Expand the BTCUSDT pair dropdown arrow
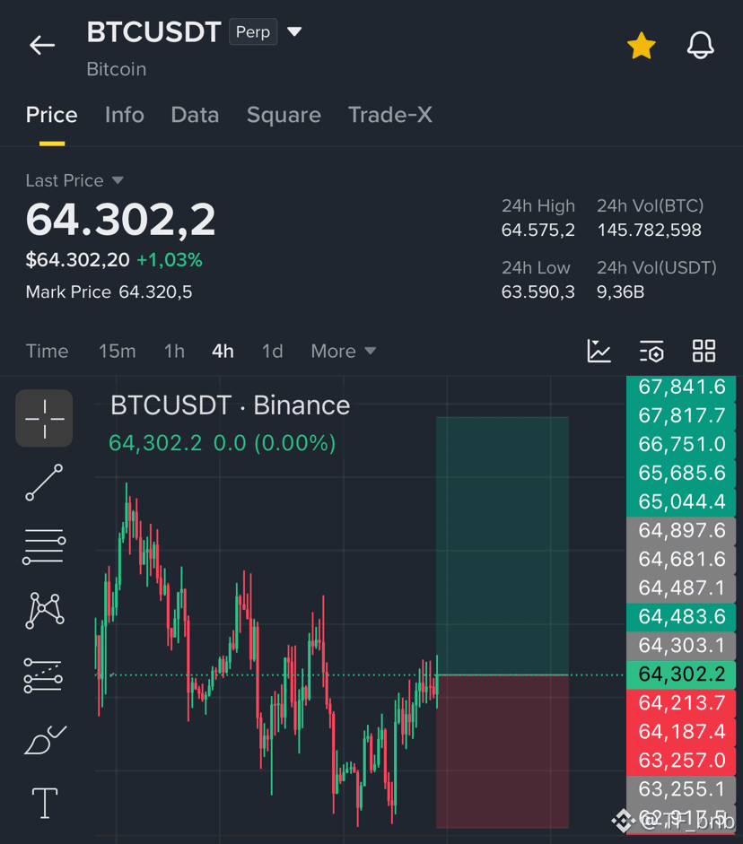This screenshot has width=743, height=844. click(x=294, y=31)
